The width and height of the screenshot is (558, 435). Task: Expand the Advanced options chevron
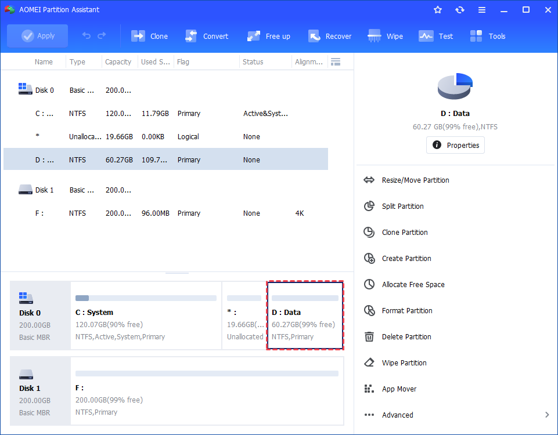click(x=547, y=415)
